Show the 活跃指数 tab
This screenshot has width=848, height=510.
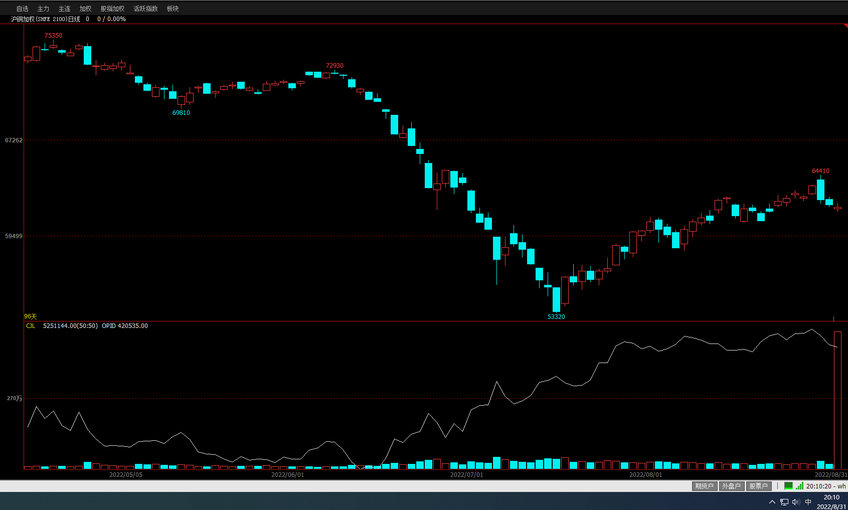pyautogui.click(x=145, y=9)
